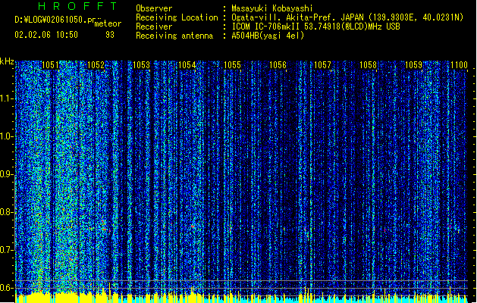
Task: Click the kHz axis unit label
Action: 7,61
